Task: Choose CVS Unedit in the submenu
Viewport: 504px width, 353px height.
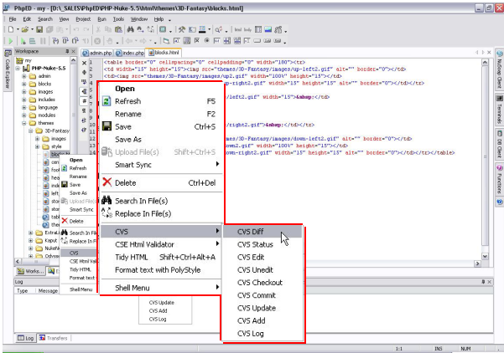Action: pyautogui.click(x=262, y=270)
